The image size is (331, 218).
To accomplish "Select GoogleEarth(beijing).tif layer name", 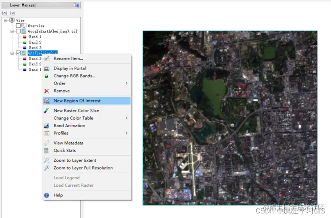I will [x=53, y=31].
